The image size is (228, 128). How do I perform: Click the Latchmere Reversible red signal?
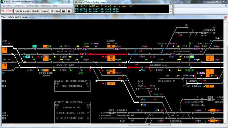186,102
